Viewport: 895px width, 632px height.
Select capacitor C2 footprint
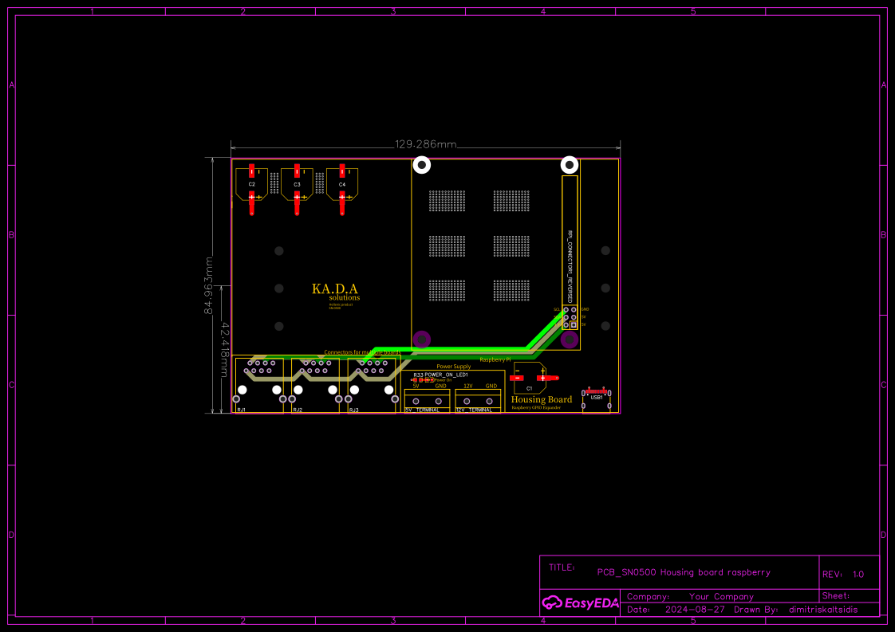(x=250, y=184)
